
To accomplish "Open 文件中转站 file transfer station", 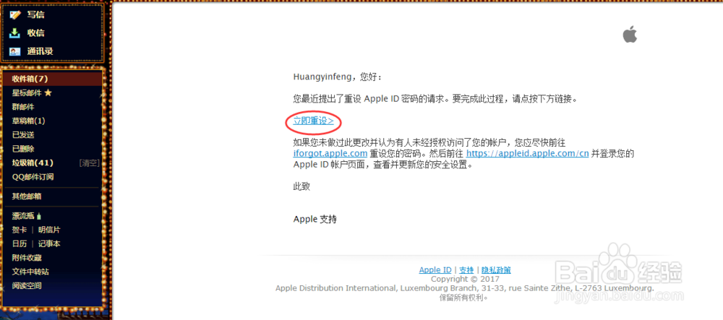I will coord(30,272).
